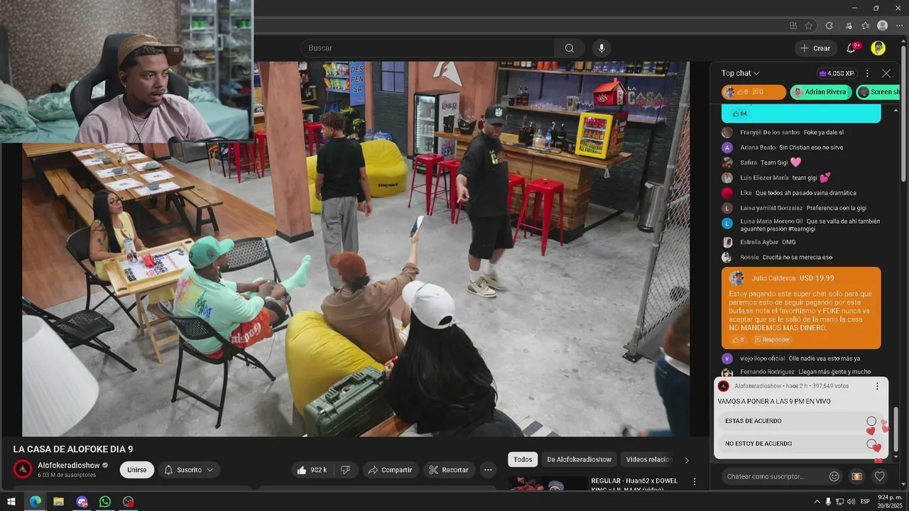Open the browser extensions puzzle icon
909x511 pixels.
(x=829, y=26)
